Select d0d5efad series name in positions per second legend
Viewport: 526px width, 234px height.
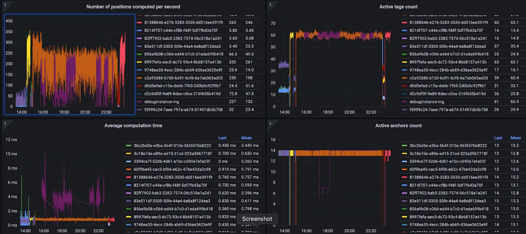[182, 86]
